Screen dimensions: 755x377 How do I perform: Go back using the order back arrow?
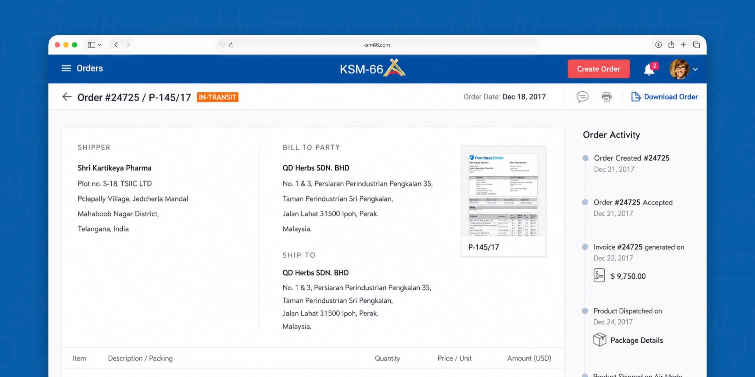pos(67,97)
